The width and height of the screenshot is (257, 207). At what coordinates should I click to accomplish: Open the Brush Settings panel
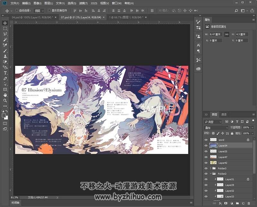coord(198,22)
